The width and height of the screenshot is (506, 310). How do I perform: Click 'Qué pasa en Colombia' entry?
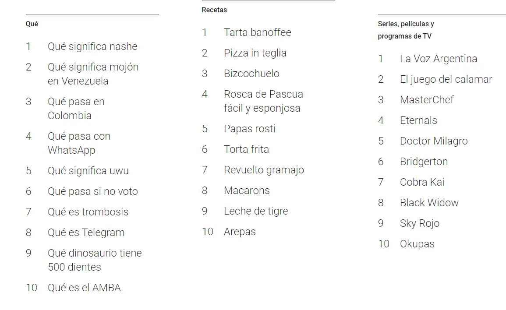click(76, 109)
